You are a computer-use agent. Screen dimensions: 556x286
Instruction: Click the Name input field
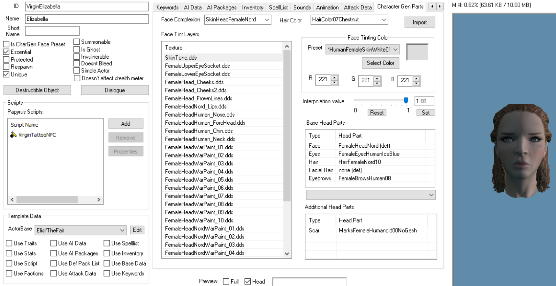[87, 19]
